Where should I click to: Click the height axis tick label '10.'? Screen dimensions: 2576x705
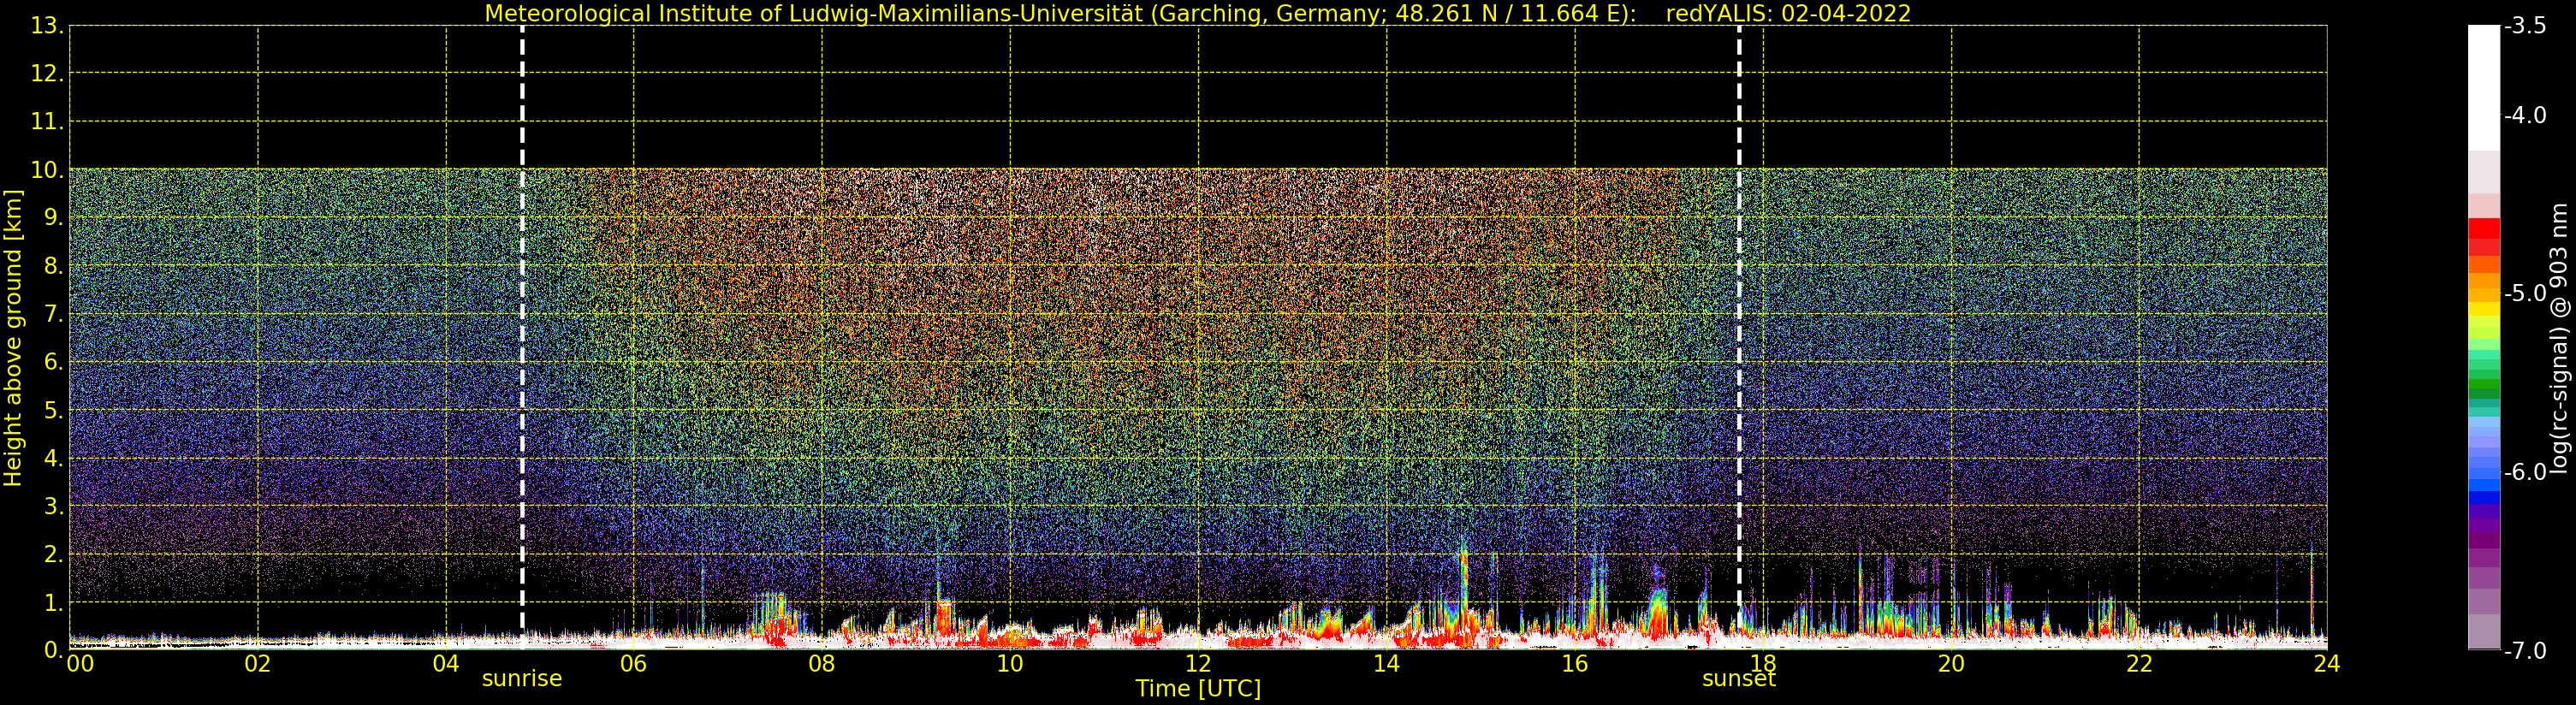coord(47,170)
